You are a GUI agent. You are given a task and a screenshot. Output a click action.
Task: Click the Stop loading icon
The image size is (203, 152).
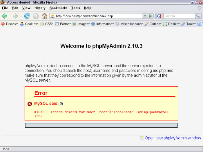pos(36,16)
